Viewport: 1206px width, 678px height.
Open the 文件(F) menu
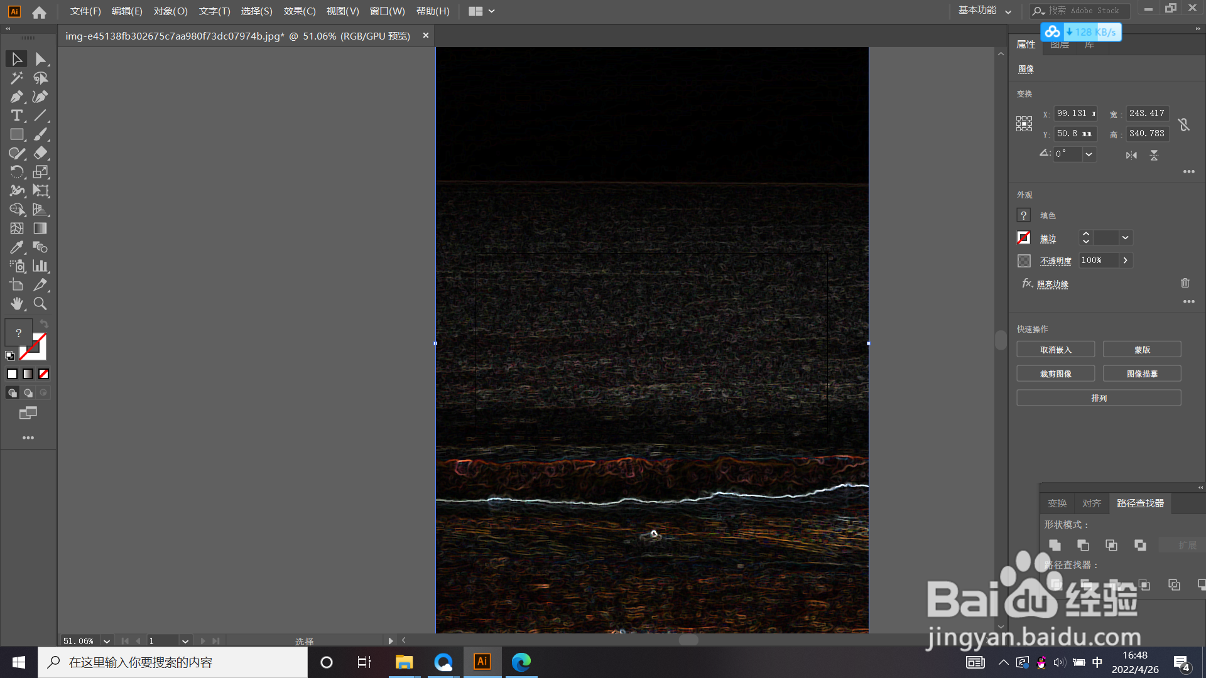85,11
